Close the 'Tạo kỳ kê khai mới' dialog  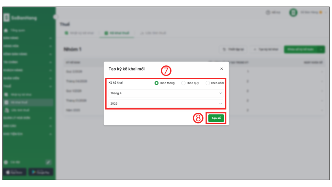[221, 69]
